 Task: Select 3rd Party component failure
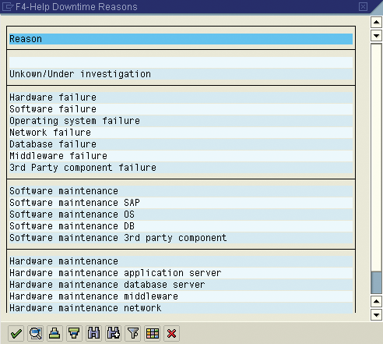click(x=181, y=168)
